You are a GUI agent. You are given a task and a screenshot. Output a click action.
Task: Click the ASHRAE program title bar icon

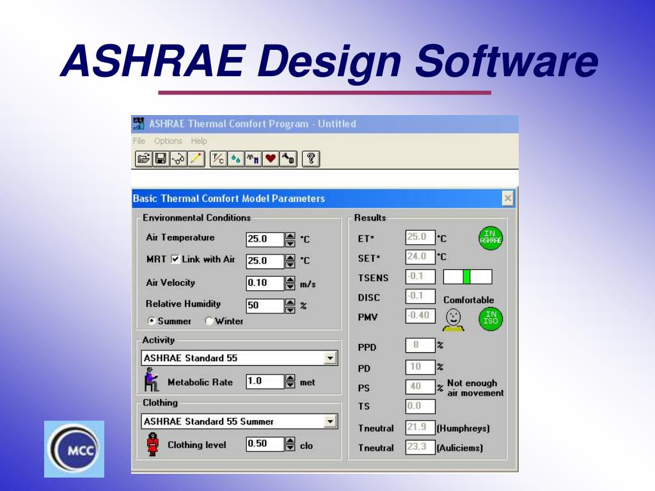(x=139, y=123)
